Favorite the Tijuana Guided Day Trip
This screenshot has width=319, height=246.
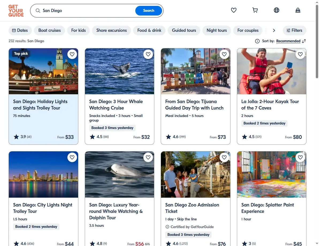[x=224, y=54]
